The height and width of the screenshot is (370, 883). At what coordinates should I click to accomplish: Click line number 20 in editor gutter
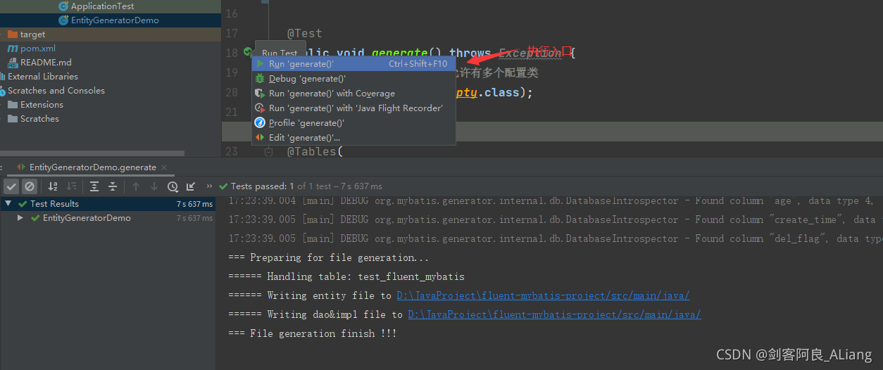tap(232, 92)
